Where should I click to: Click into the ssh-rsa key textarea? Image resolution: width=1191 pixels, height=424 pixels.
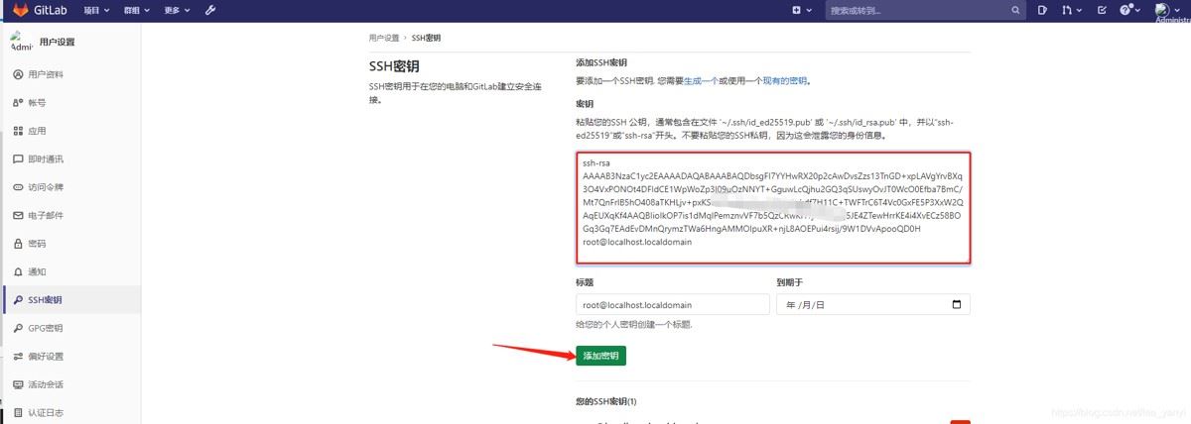[x=773, y=207]
